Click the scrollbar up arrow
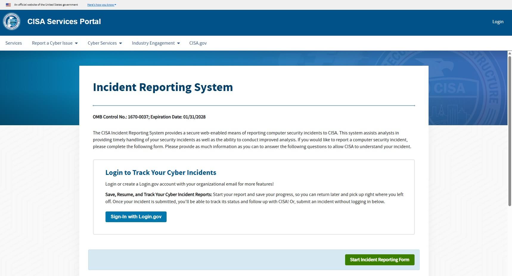This screenshot has width=512, height=276. (510, 53)
